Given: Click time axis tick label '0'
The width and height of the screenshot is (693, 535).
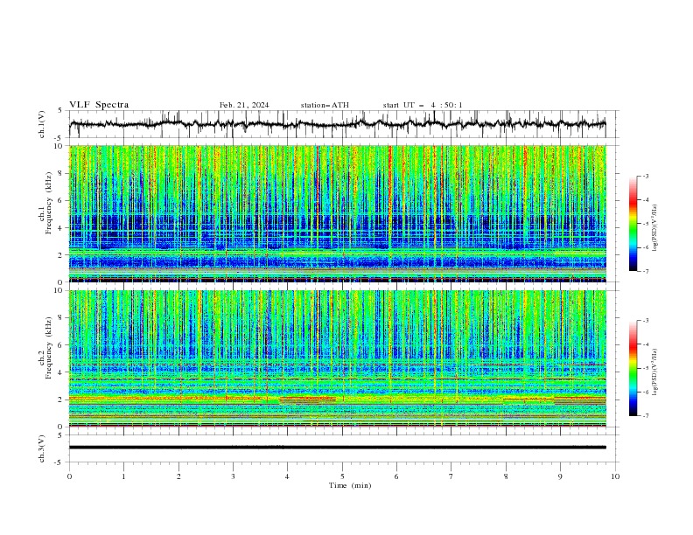Looking at the screenshot, I should [x=69, y=476].
